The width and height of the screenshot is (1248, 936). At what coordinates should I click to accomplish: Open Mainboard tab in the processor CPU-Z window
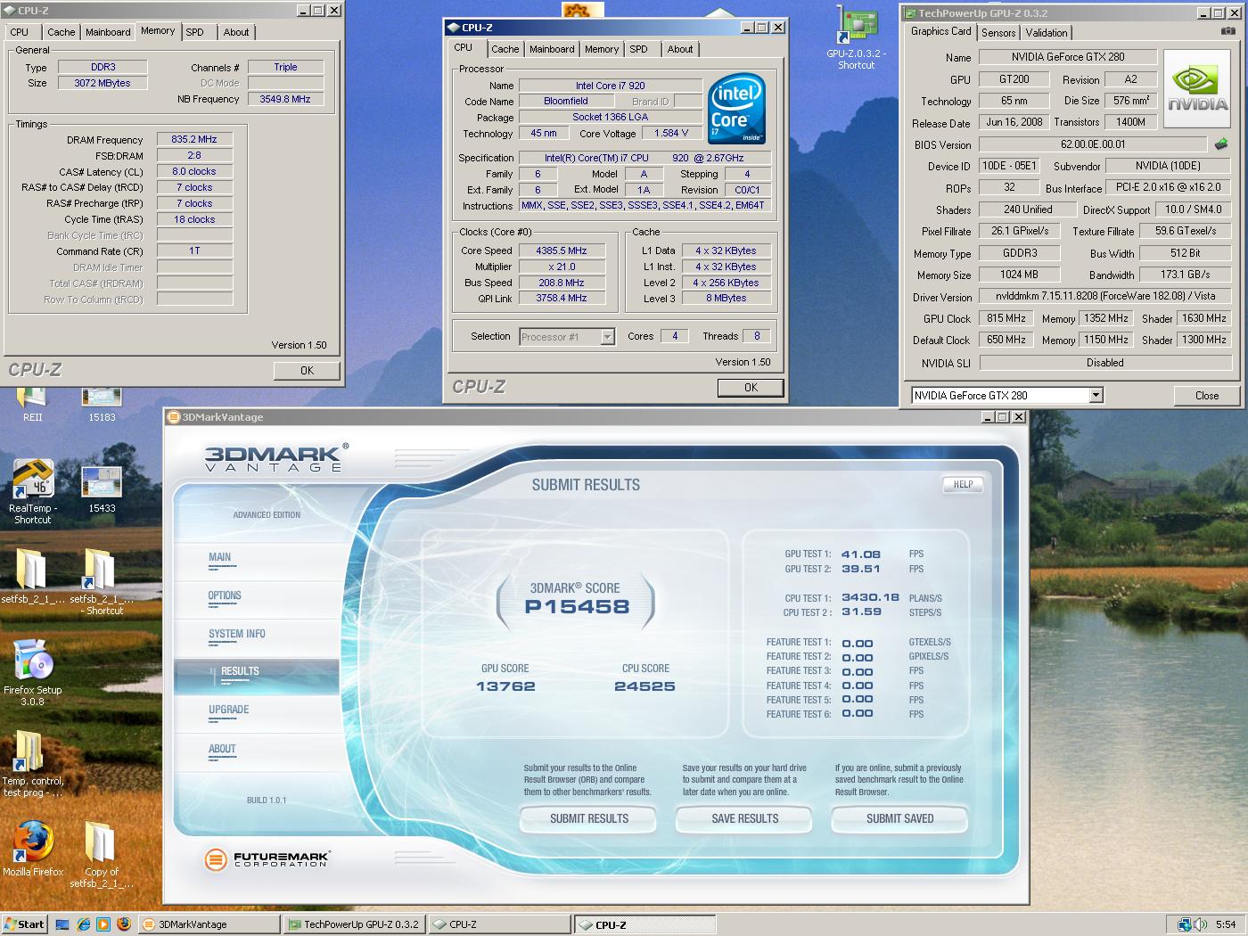click(x=552, y=49)
